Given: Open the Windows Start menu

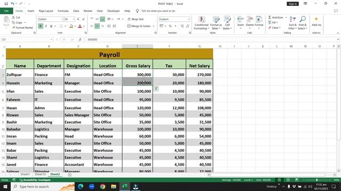Looking at the screenshot, I should pyautogui.click(x=5, y=186).
